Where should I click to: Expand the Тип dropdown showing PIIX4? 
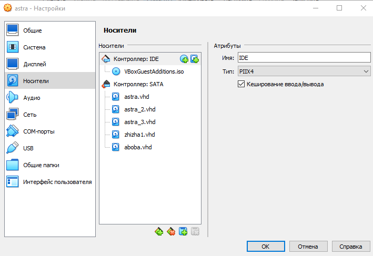click(304, 71)
